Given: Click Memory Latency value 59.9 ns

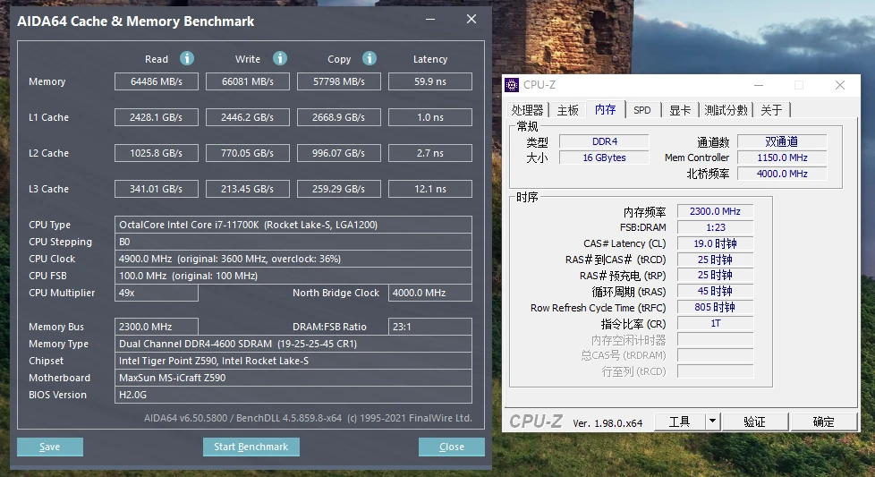Looking at the screenshot, I should click(x=430, y=81).
